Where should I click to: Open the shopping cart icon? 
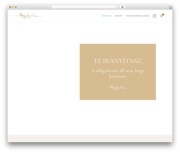tap(162, 16)
